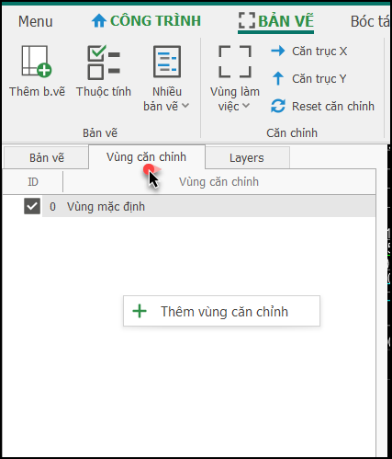392x459 pixels.
Task: Click the Căn trục X right-arrow icon
Action: (x=278, y=51)
